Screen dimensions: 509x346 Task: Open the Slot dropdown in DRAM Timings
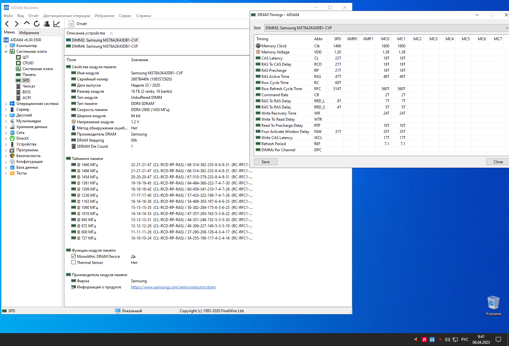[386, 28]
